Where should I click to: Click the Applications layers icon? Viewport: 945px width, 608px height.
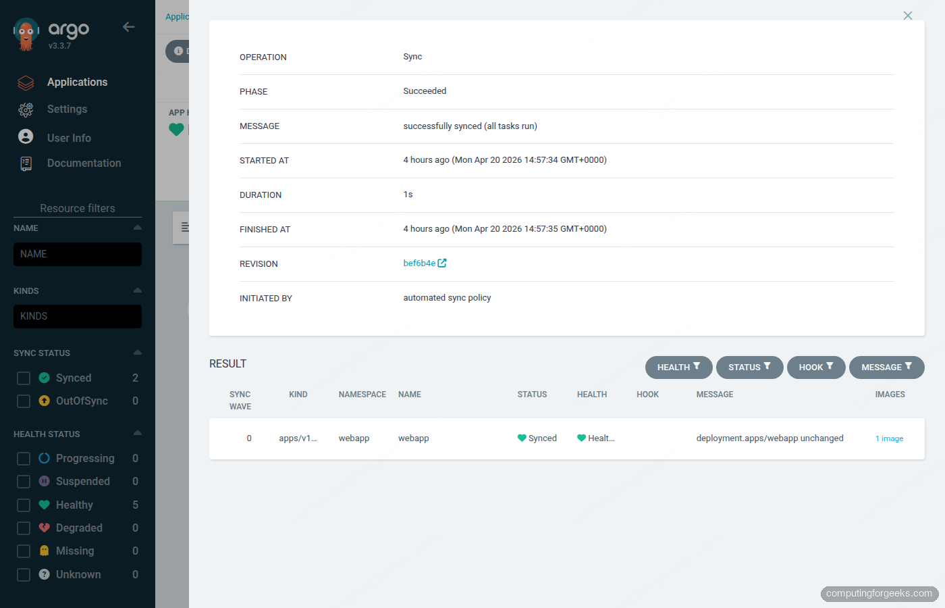coord(26,82)
